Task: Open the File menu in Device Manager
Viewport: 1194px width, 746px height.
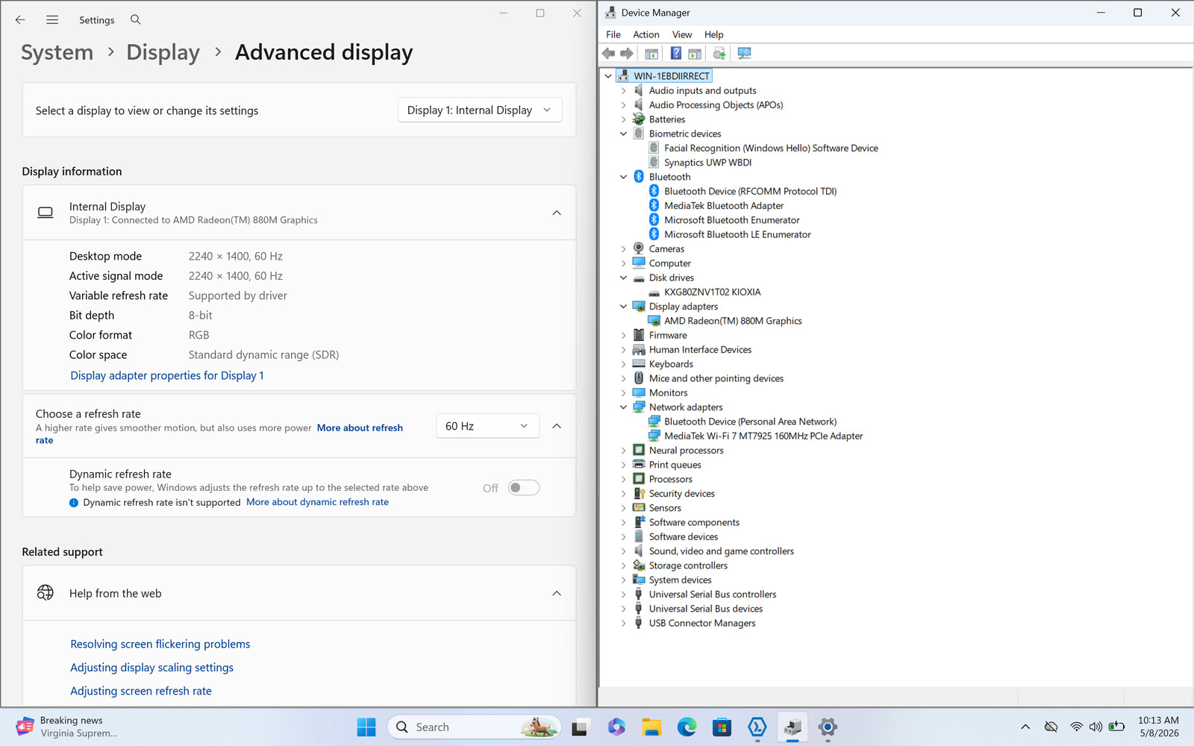Action: [x=613, y=34]
